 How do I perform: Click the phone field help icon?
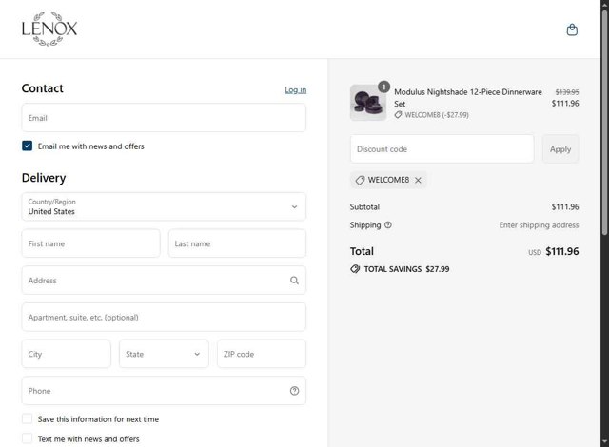(294, 391)
